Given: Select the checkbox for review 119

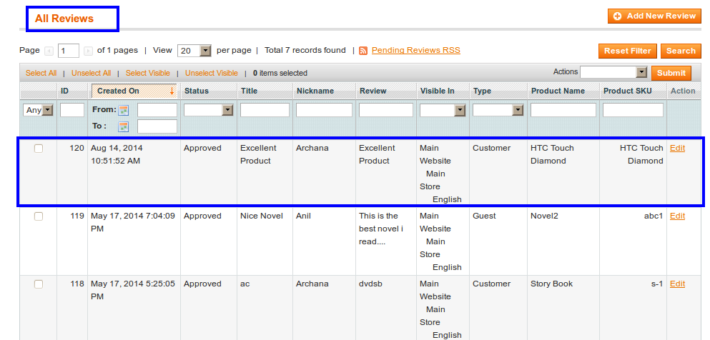Looking at the screenshot, I should (x=39, y=216).
